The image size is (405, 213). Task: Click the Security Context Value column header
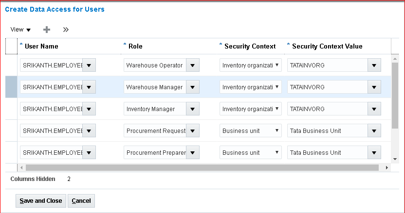point(327,46)
